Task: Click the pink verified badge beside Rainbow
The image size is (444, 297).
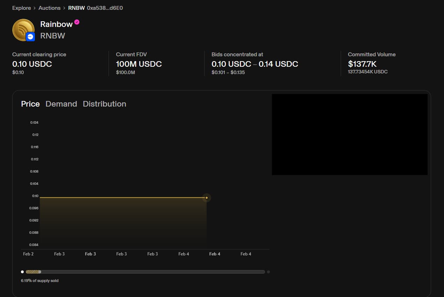Action: pyautogui.click(x=77, y=22)
